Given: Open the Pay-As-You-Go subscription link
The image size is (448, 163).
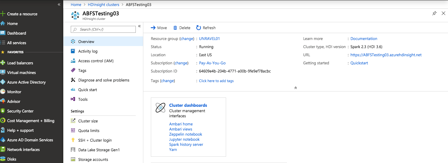Looking at the screenshot, I should tap(212, 63).
